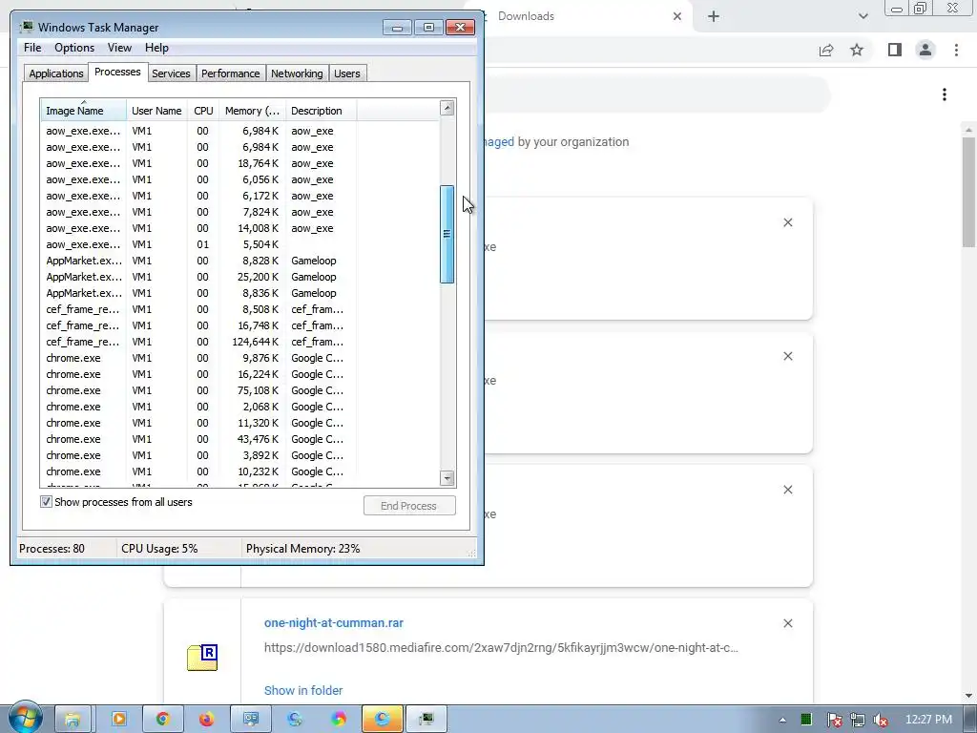Click the mediafire download URL text
This screenshot has width=977, height=733.
click(501, 648)
